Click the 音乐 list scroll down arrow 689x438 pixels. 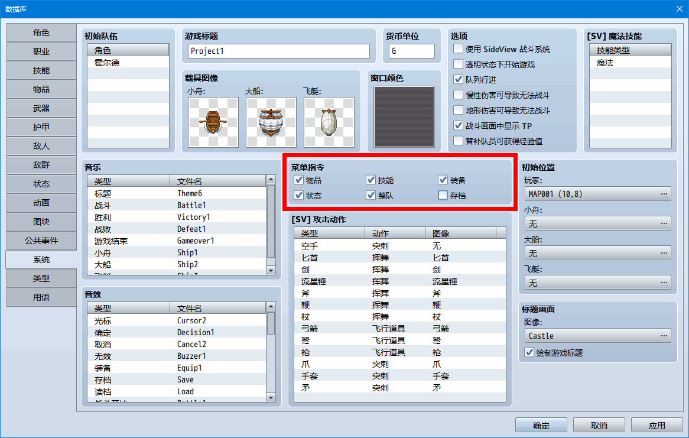click(x=271, y=271)
